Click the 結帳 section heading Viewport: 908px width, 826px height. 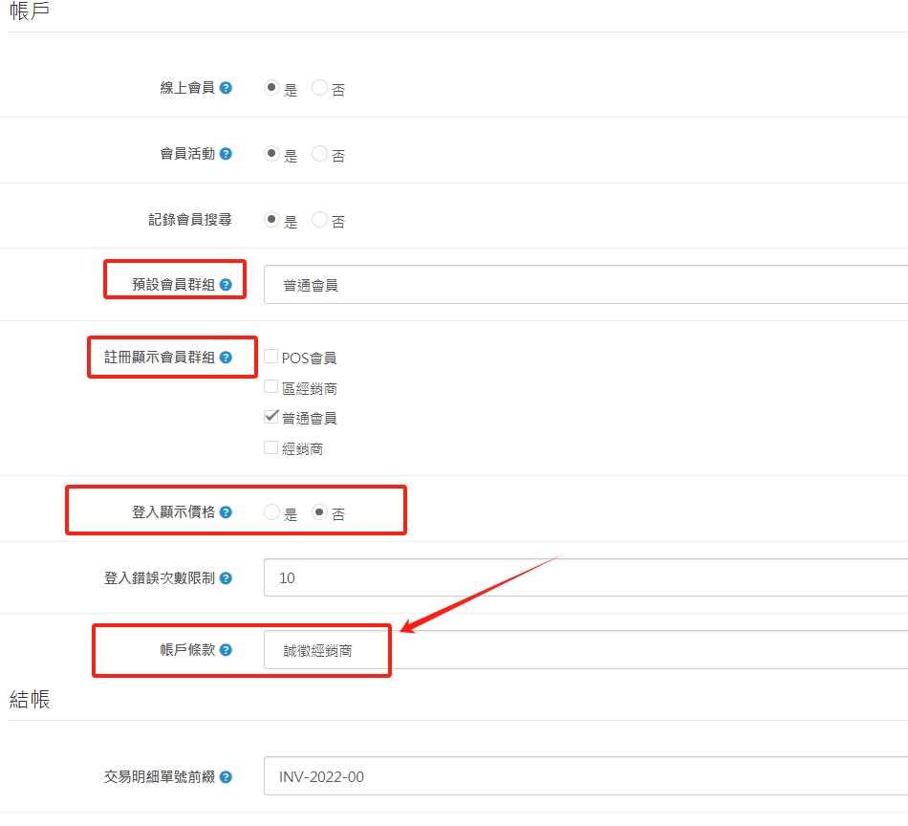(30, 699)
